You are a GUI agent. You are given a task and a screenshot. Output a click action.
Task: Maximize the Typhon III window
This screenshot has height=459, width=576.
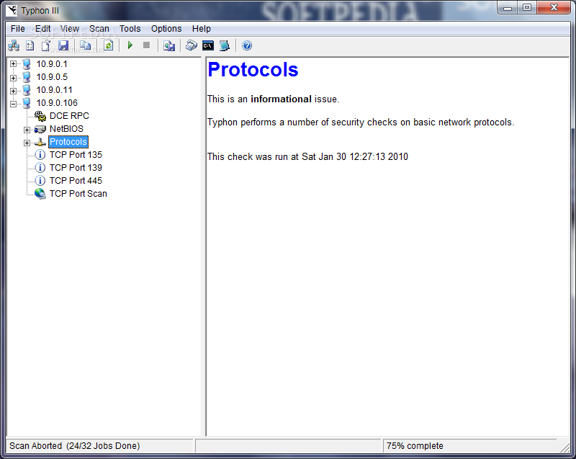527,8
